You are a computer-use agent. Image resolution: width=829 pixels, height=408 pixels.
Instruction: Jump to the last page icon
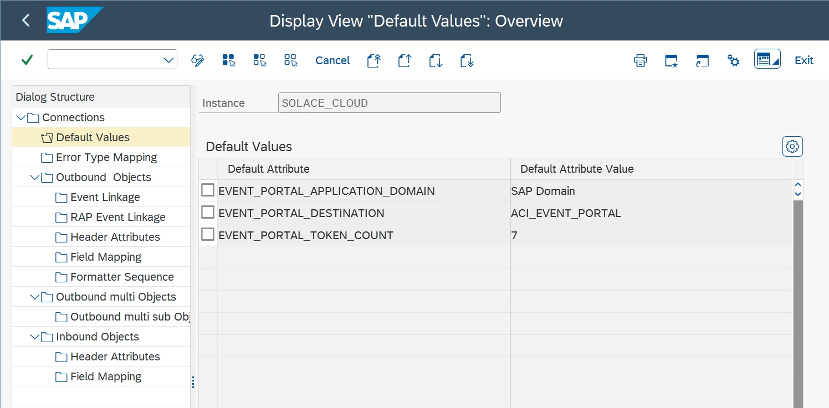tap(467, 60)
